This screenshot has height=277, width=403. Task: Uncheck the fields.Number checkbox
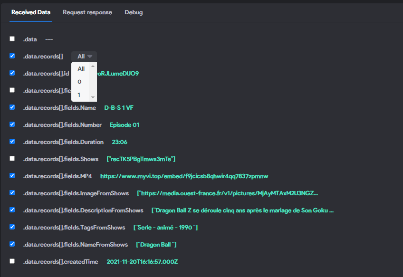[x=12, y=124]
